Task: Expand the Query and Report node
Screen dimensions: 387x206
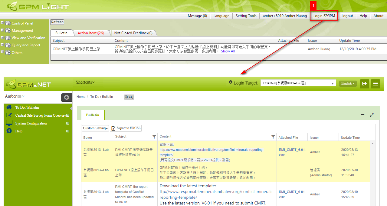Action: 2,45
